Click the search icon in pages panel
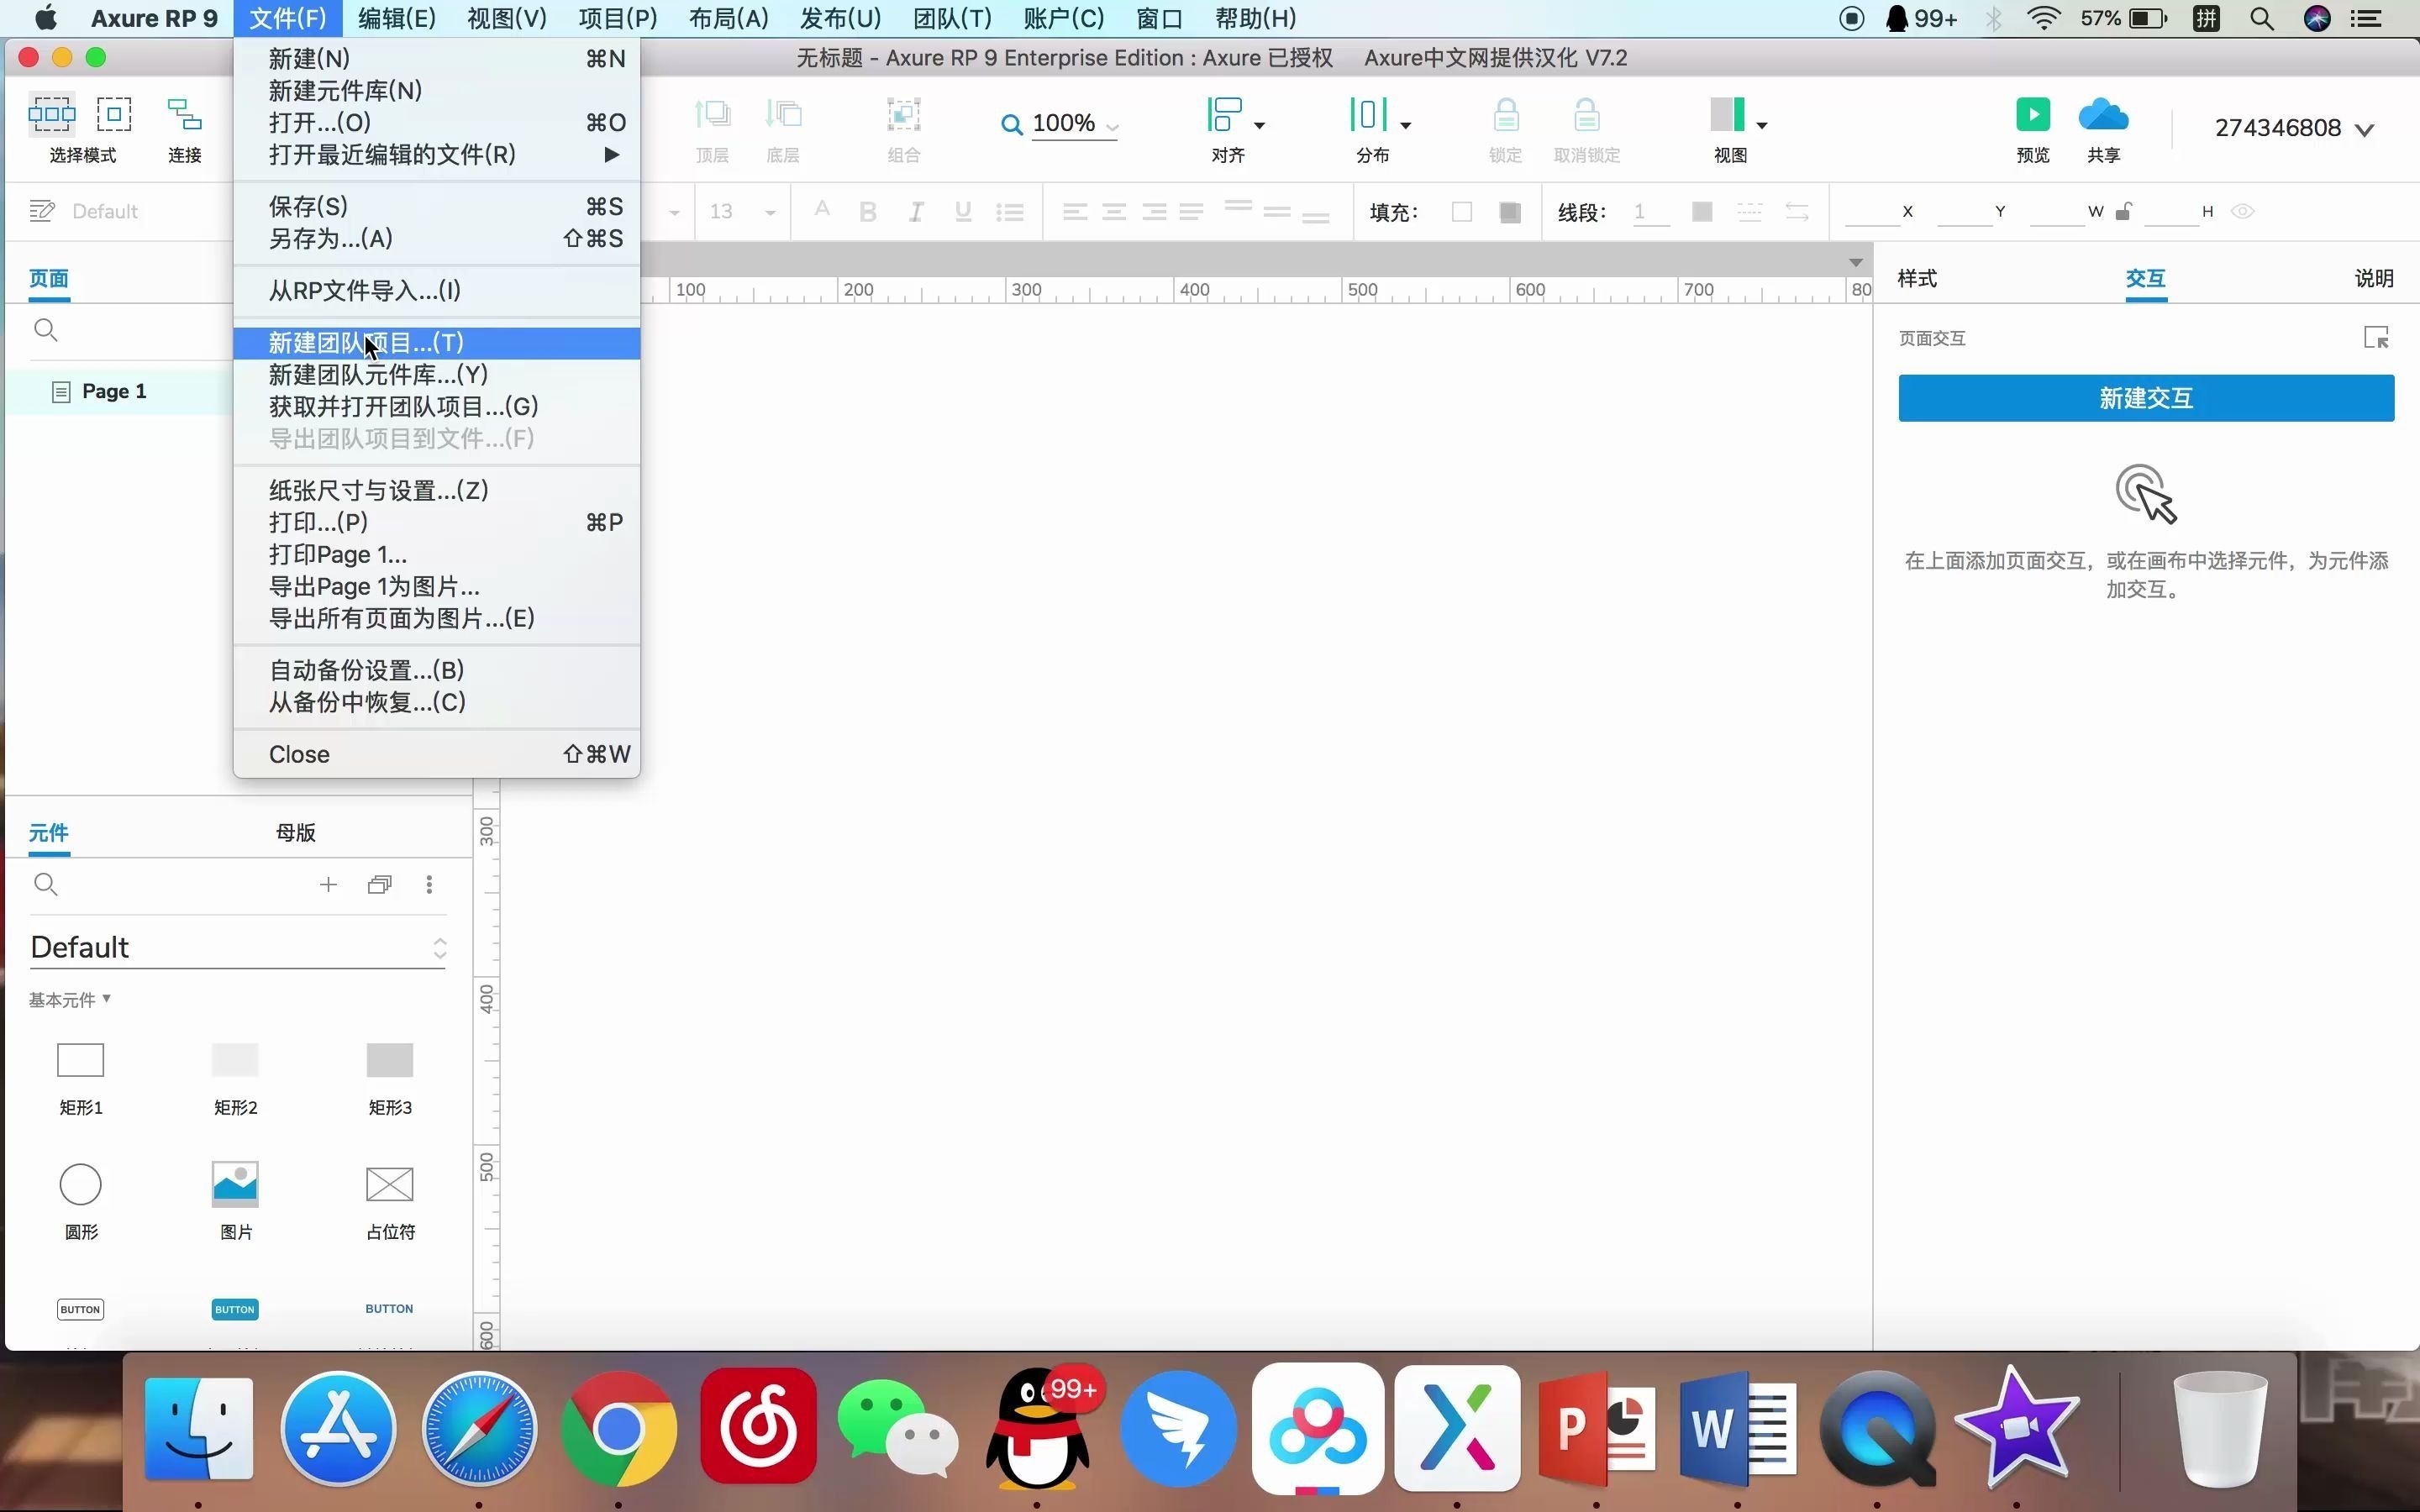The image size is (2420, 1512). tap(45, 329)
